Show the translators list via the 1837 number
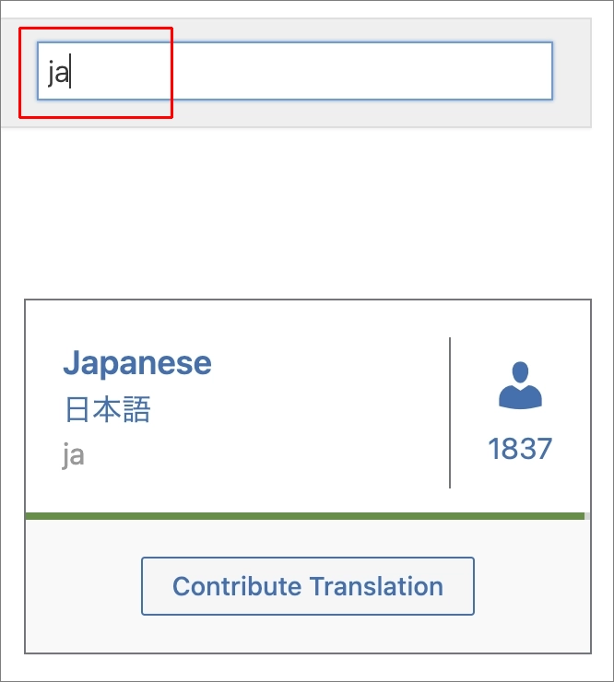 pos(520,449)
